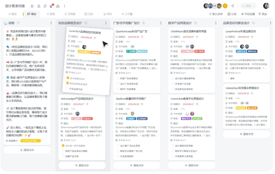Check the 设计推广活动主视觉 subtask

click(x=118, y=146)
